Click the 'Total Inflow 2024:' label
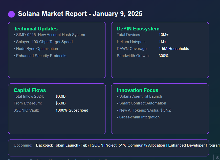 [x=29, y=96]
